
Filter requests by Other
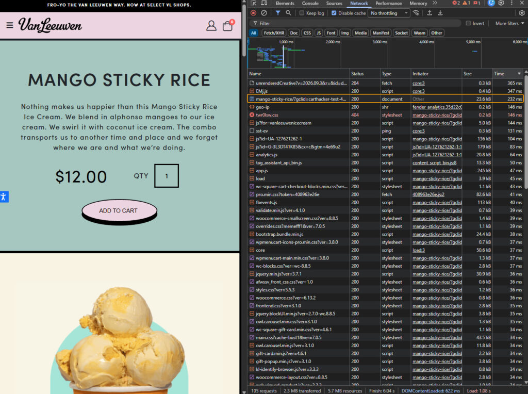pyautogui.click(x=436, y=33)
